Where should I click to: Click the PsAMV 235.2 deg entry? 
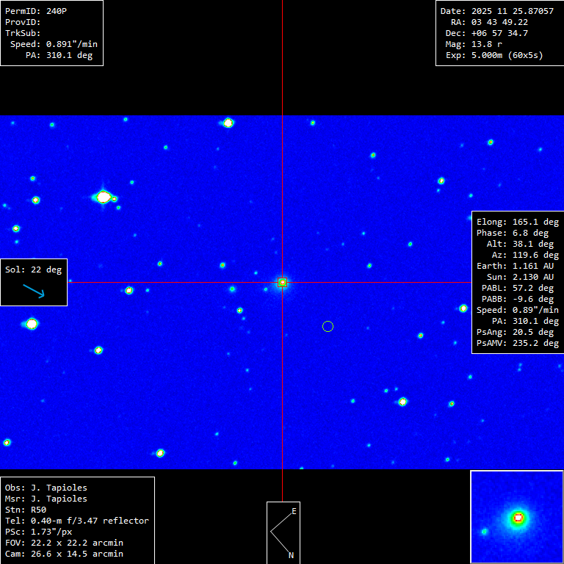pos(517,343)
